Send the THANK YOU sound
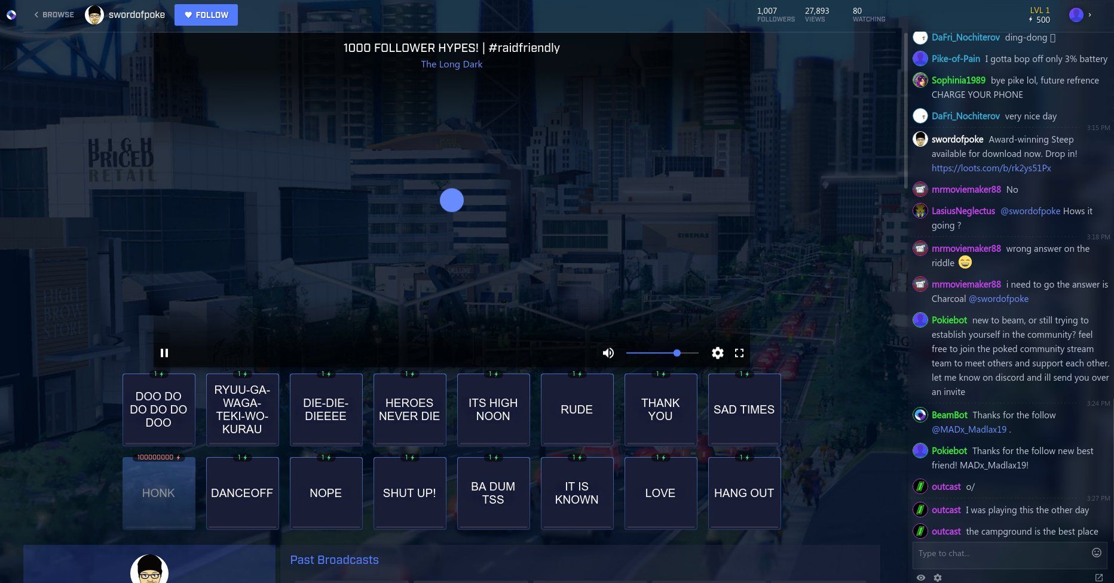This screenshot has width=1114, height=583. point(660,409)
